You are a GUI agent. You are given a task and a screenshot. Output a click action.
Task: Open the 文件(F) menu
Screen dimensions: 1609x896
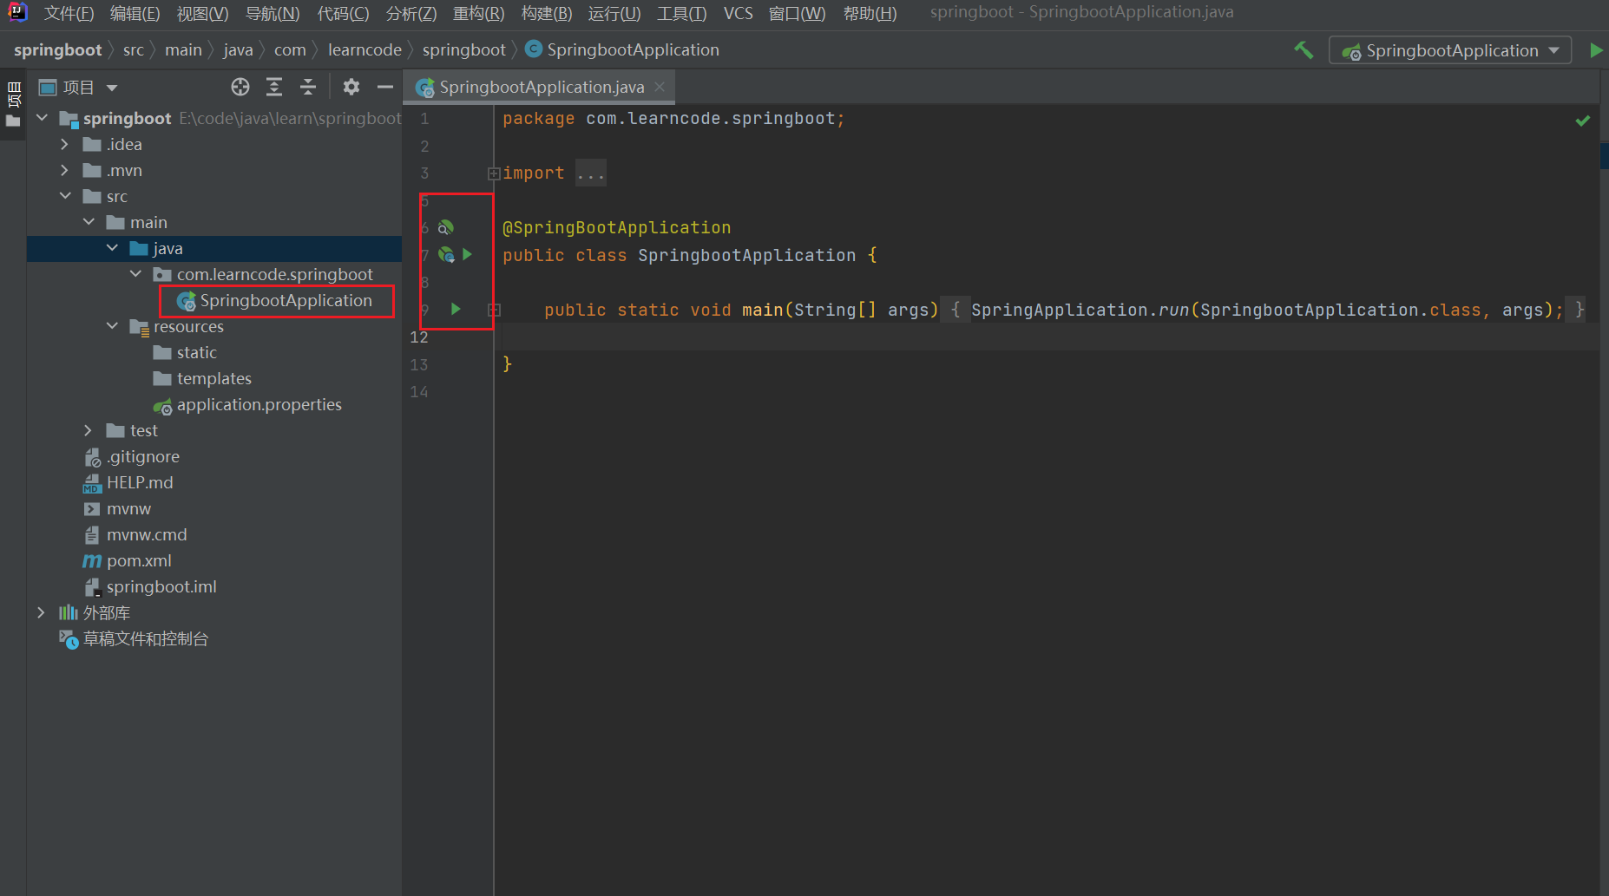tap(69, 14)
